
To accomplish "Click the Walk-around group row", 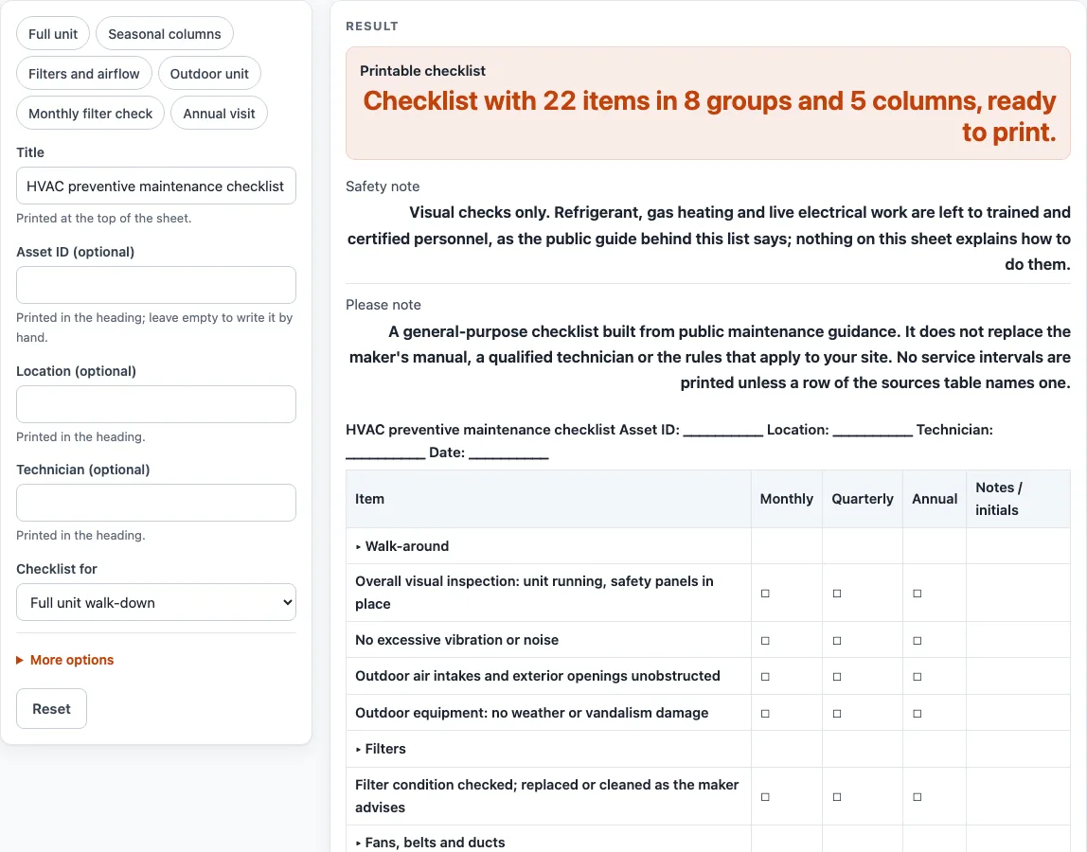I will (708, 546).
